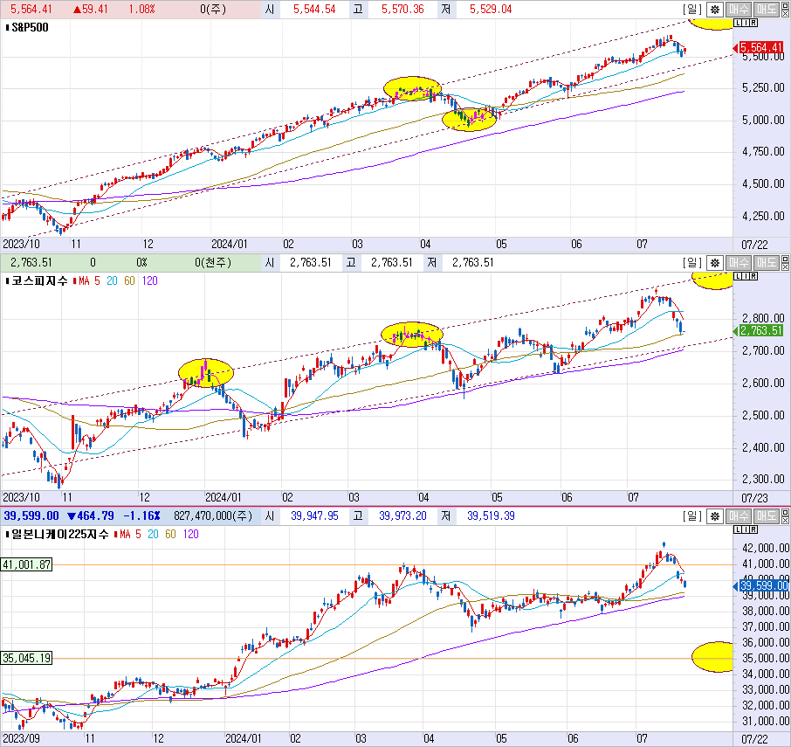Click the green 2,763.51 current price tag
The width and height of the screenshot is (791, 747).
(x=761, y=330)
